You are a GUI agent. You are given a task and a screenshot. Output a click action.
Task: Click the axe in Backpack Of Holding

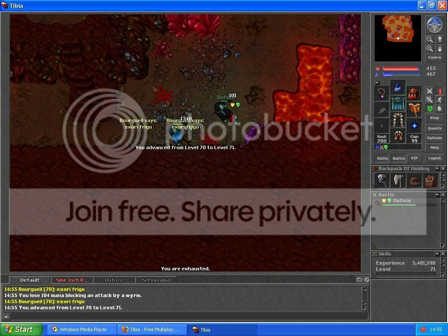pos(398,181)
